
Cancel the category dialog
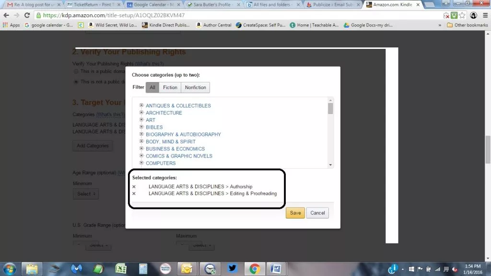tap(317, 213)
